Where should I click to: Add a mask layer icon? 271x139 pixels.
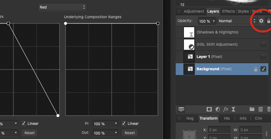pos(209,109)
